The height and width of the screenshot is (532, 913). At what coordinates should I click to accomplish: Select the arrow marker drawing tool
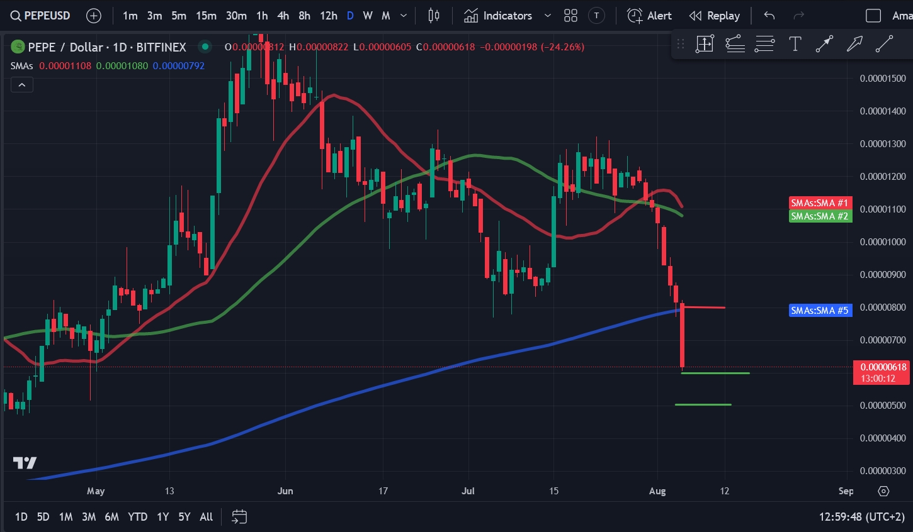click(x=854, y=44)
